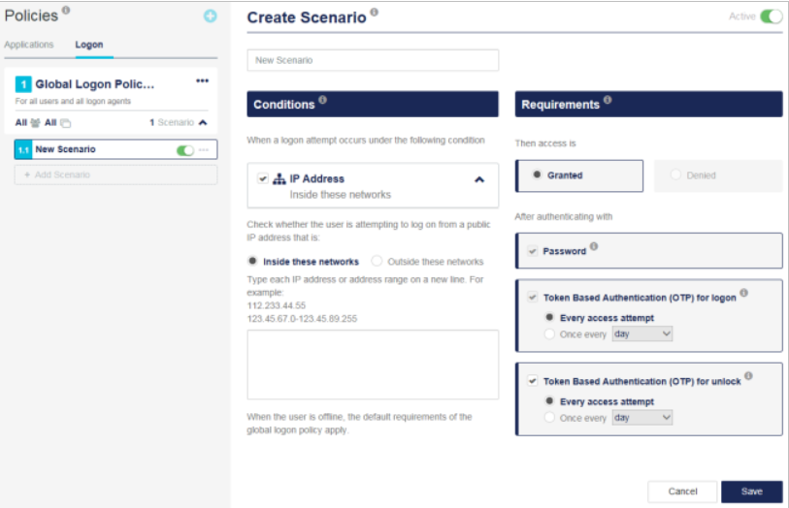Switch to the Logon tab
Screen dimensions: 789x508
(x=89, y=45)
